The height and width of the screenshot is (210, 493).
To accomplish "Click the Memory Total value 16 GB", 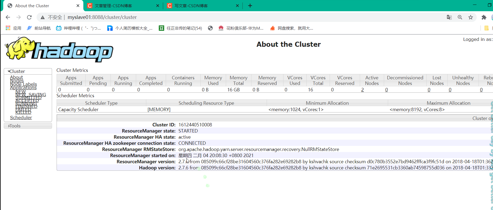I will [x=234, y=90].
